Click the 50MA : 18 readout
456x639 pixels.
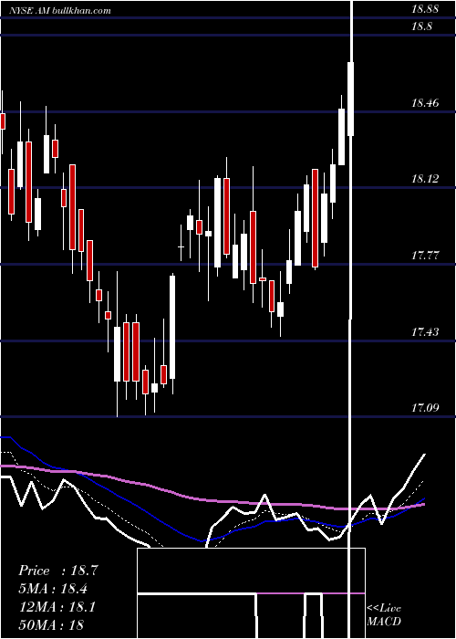pos(52,625)
